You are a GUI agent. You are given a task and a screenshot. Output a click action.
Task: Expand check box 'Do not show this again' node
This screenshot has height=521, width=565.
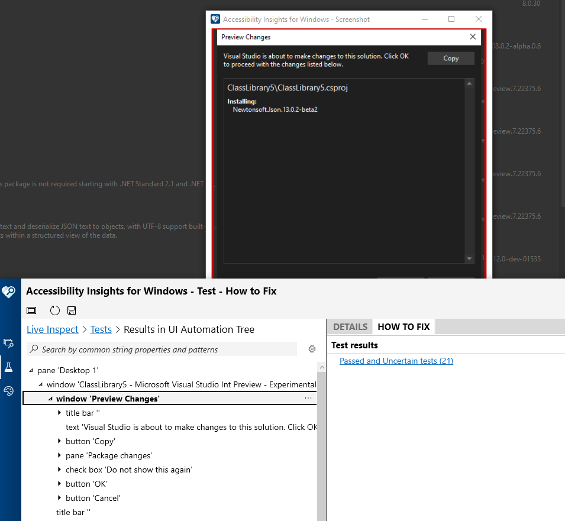pos(59,470)
